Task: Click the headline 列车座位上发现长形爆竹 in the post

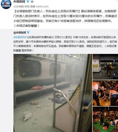Action: coord(62,11)
